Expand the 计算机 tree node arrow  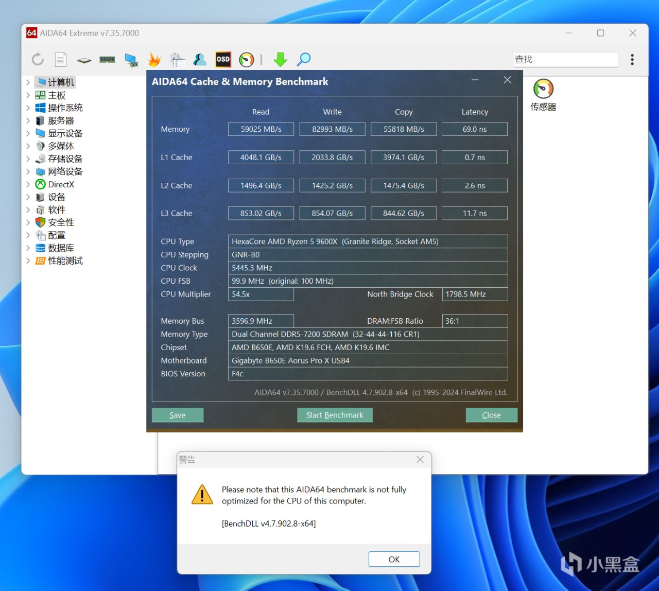pos(28,82)
